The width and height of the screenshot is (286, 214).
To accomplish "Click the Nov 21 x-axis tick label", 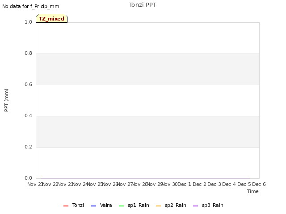I will [35, 184].
